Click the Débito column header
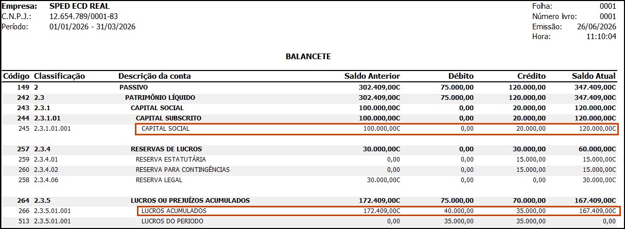 (460, 76)
